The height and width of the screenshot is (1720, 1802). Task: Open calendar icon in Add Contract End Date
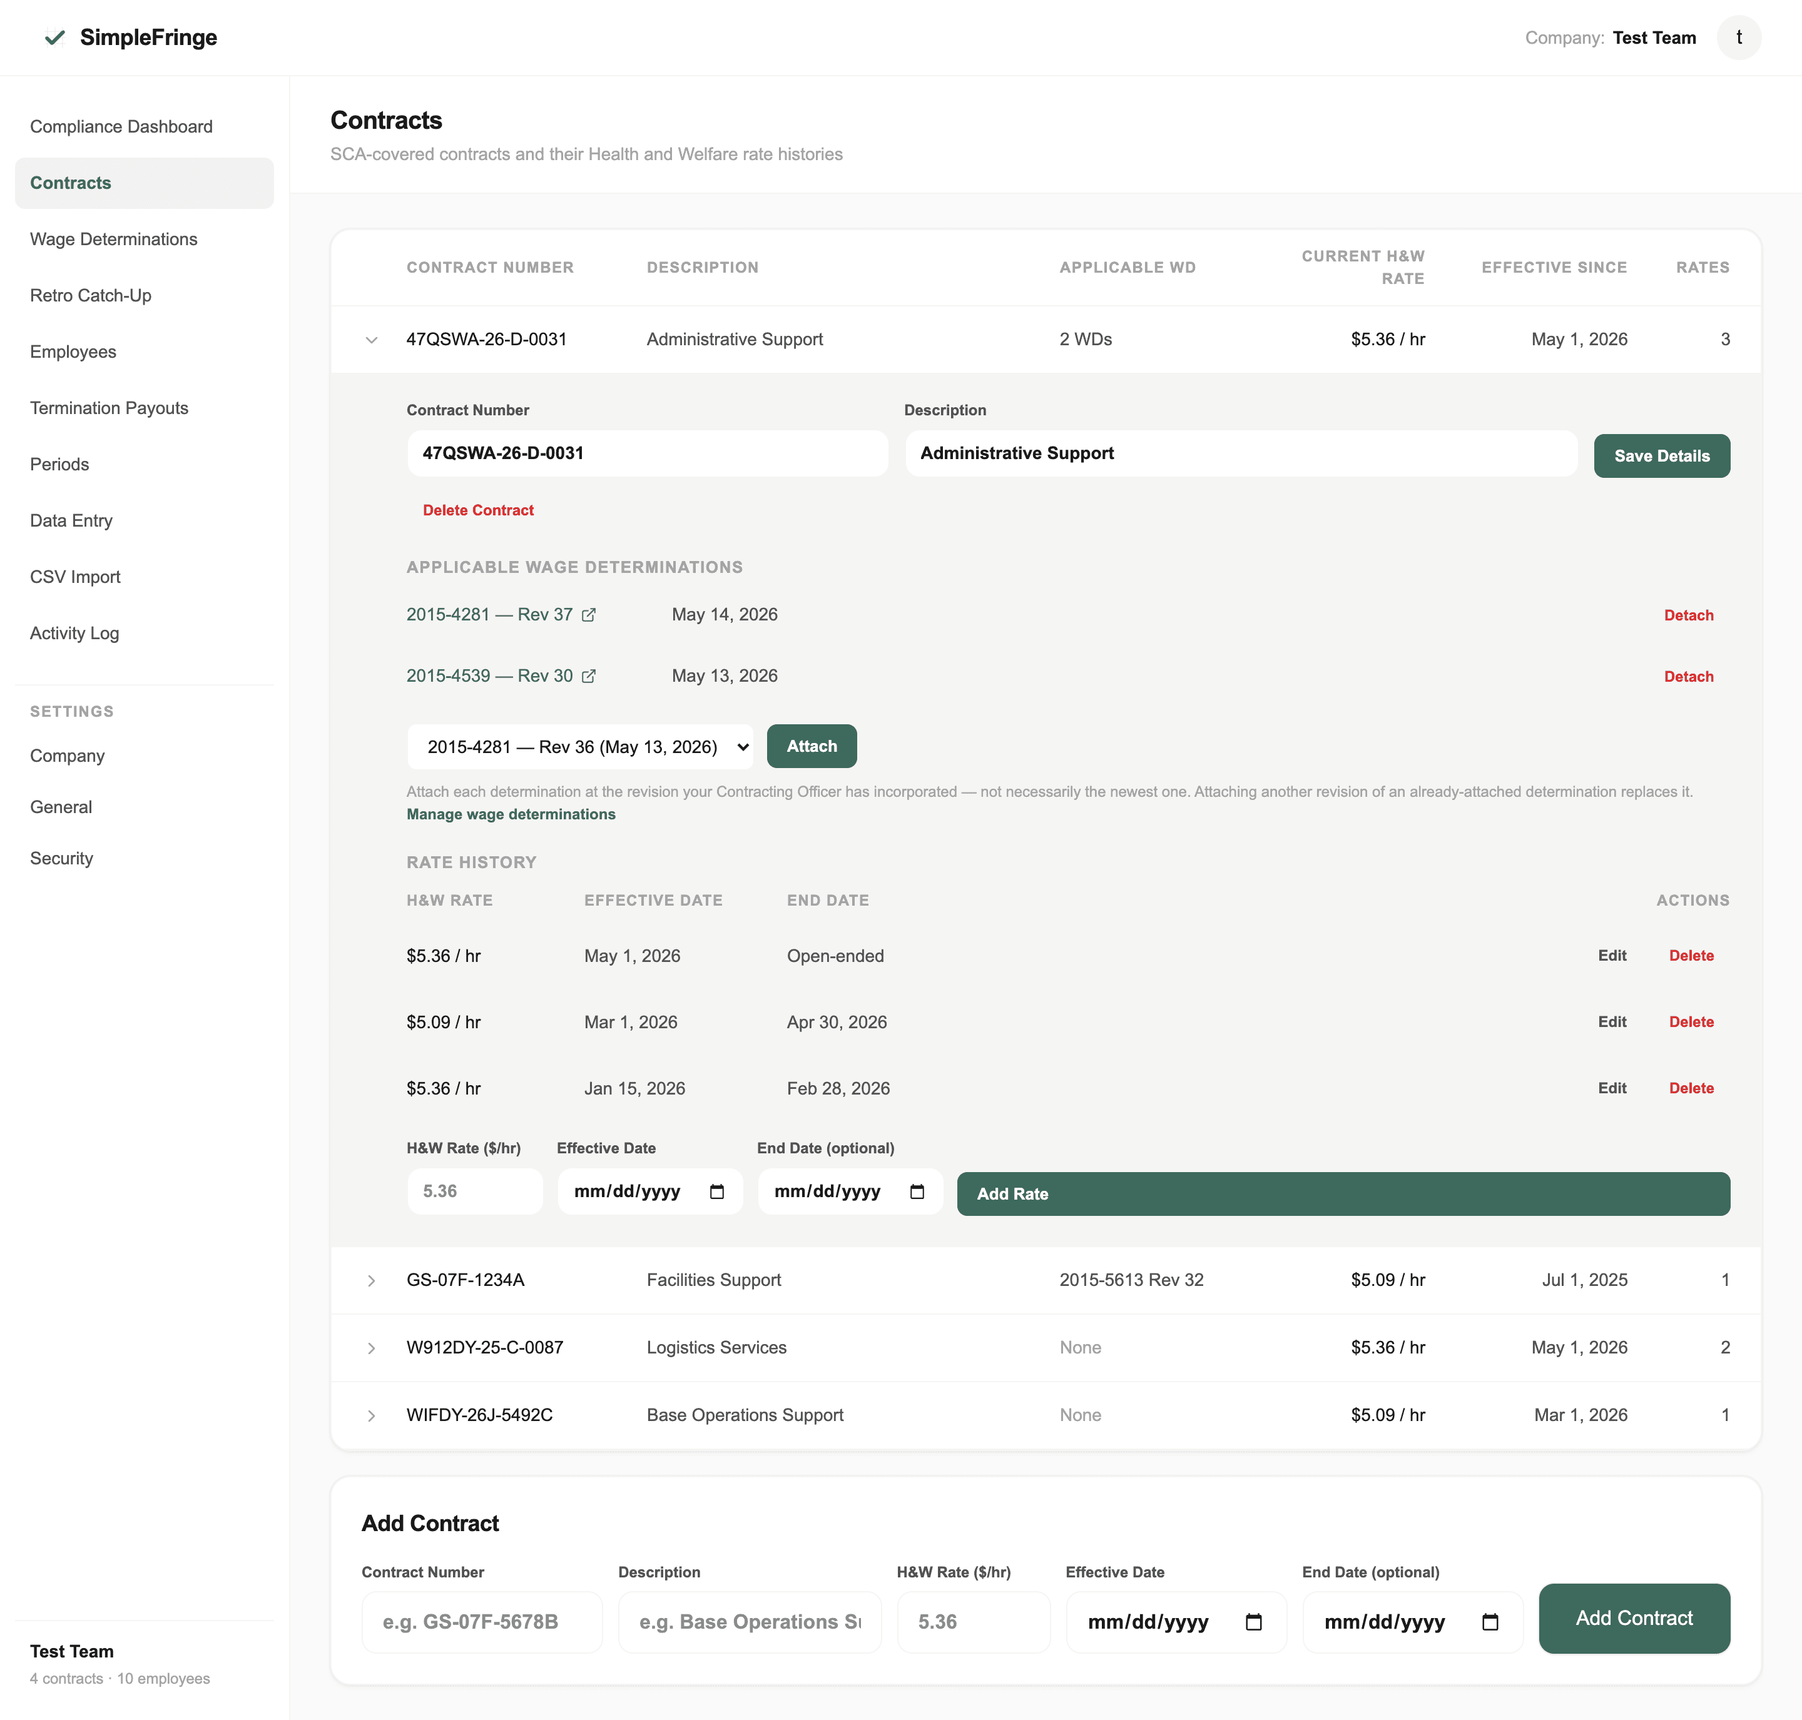[x=1490, y=1622]
